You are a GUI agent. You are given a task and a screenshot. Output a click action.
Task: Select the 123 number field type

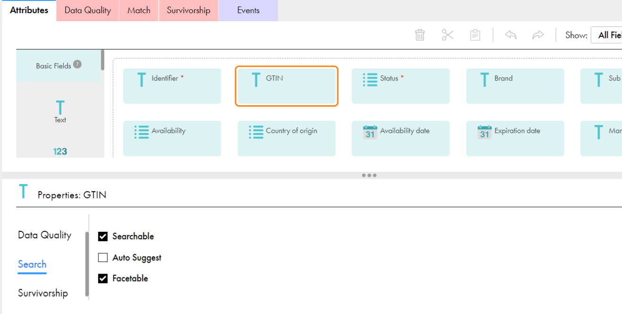pos(60,151)
